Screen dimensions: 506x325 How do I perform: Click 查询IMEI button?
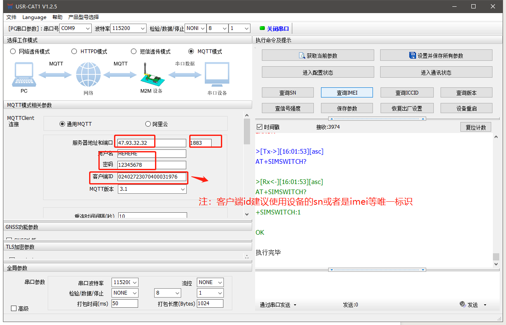point(347,92)
